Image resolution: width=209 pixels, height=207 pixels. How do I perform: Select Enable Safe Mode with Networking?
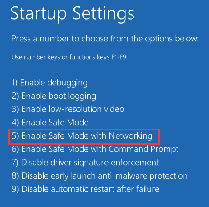coord(82,136)
